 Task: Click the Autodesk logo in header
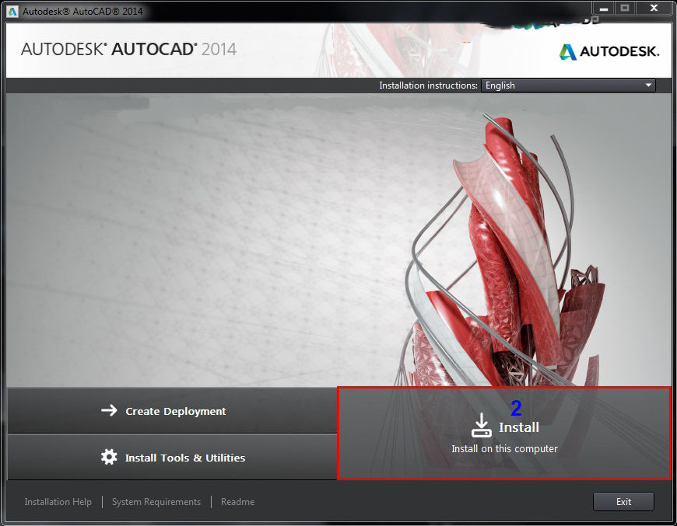609,52
